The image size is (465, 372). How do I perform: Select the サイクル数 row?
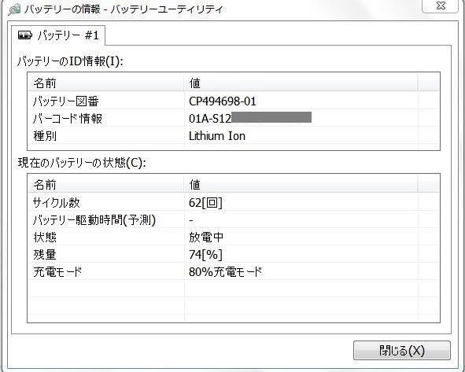[x=234, y=203]
